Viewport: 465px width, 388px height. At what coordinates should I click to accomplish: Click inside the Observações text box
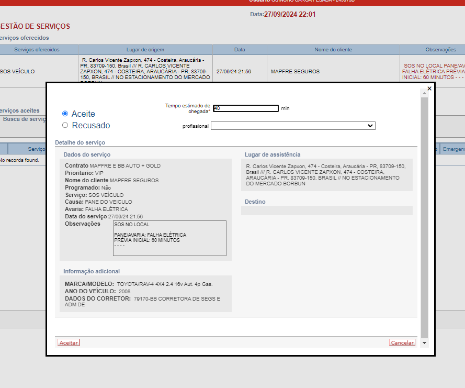pyautogui.click(x=169, y=238)
